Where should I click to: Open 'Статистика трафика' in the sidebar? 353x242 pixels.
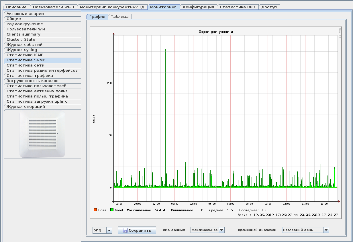[x=30, y=76]
